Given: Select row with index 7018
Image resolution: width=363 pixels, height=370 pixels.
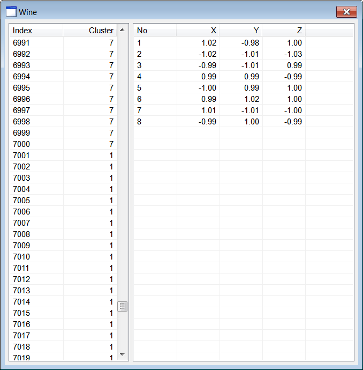Looking at the screenshot, I should 63,346.
